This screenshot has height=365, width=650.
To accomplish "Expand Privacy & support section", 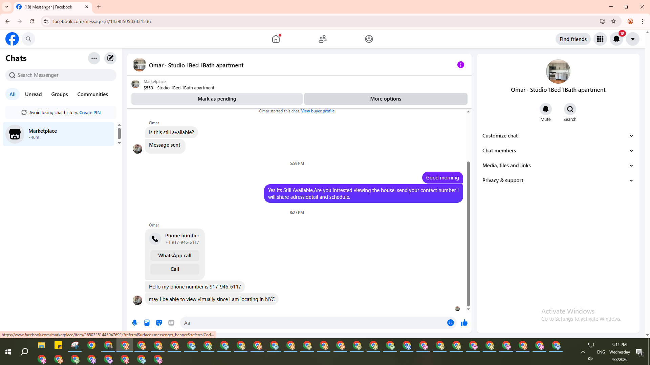I will pyautogui.click(x=558, y=180).
